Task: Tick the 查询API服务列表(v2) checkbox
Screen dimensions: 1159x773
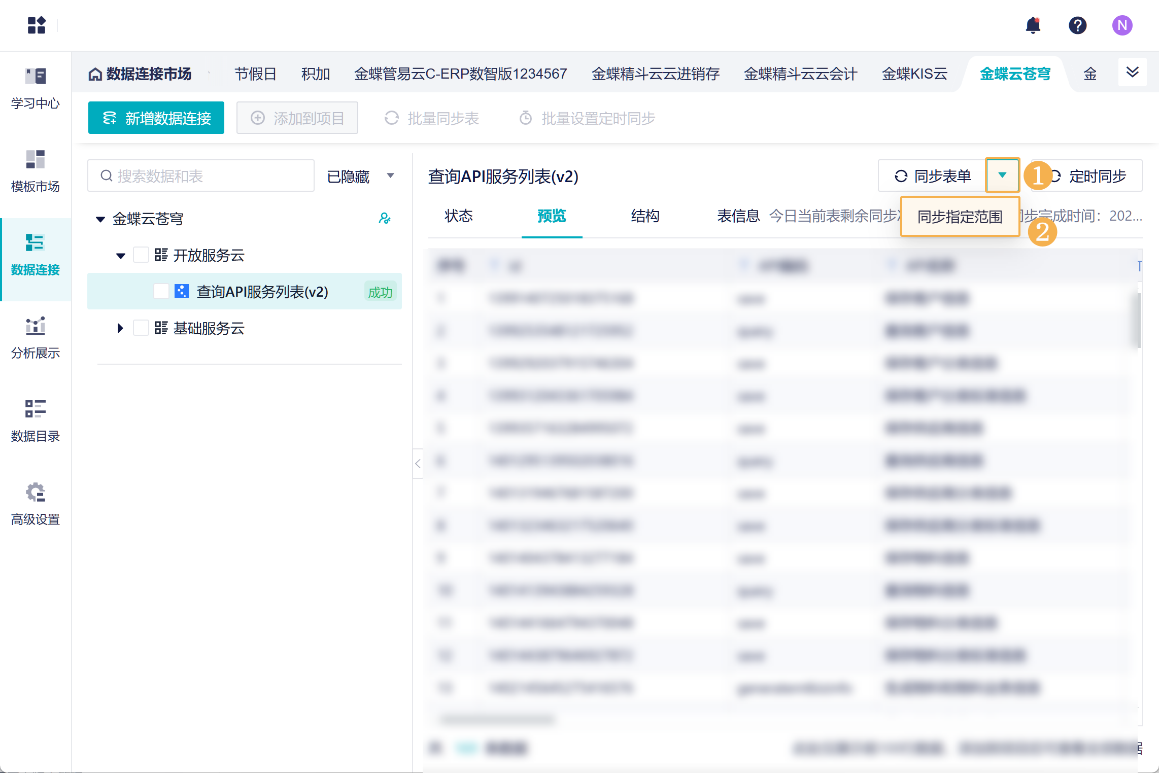Action: click(x=161, y=292)
